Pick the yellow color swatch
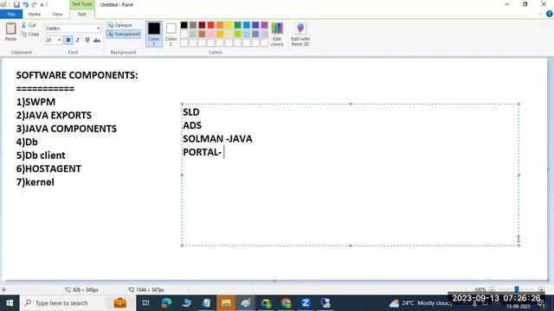 (x=229, y=25)
